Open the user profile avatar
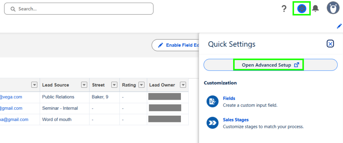343x143 pixels. [333, 8]
